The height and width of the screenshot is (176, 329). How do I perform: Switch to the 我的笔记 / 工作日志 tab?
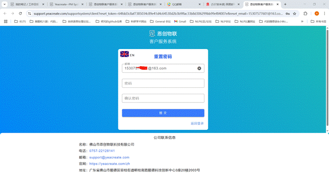click(27, 4)
